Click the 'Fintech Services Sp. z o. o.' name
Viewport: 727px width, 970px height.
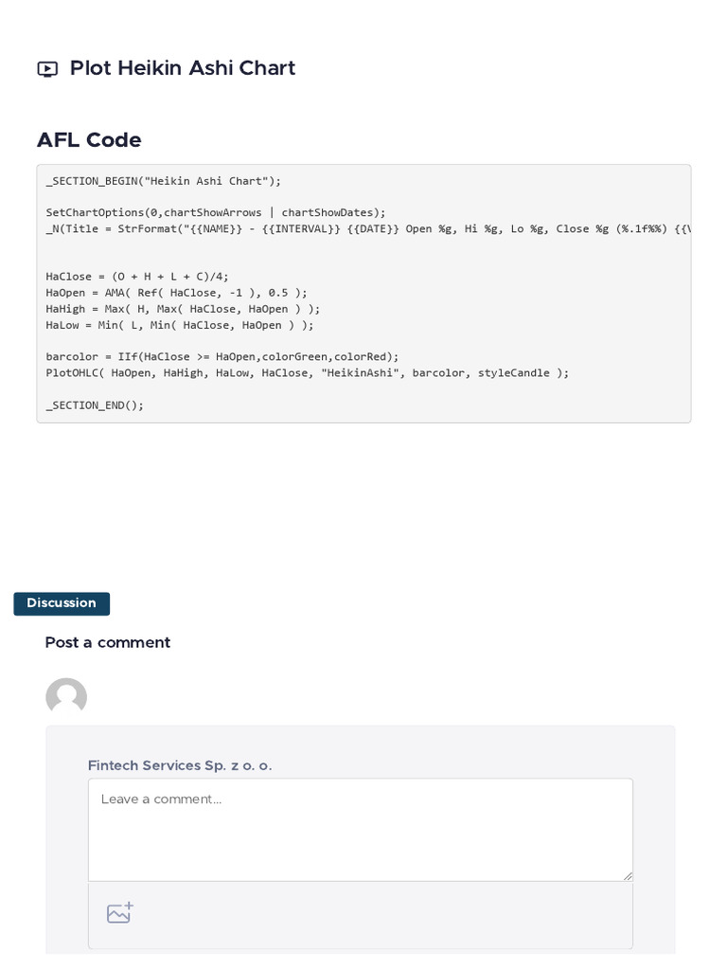(x=180, y=765)
